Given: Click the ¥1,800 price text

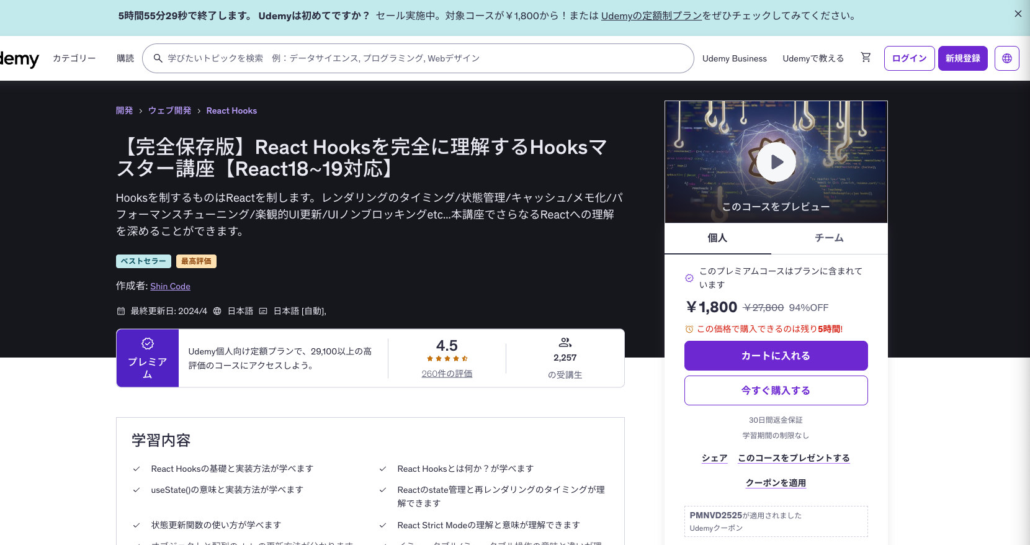Looking at the screenshot, I should point(711,307).
